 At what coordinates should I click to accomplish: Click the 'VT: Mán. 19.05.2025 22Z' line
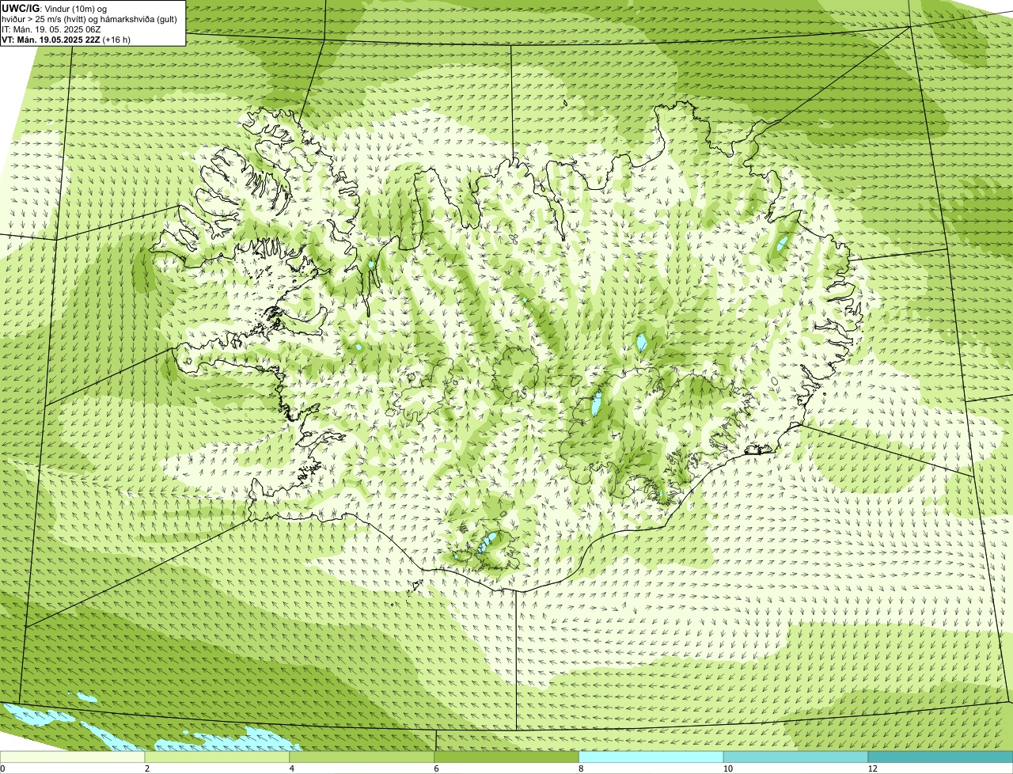[x=66, y=39]
